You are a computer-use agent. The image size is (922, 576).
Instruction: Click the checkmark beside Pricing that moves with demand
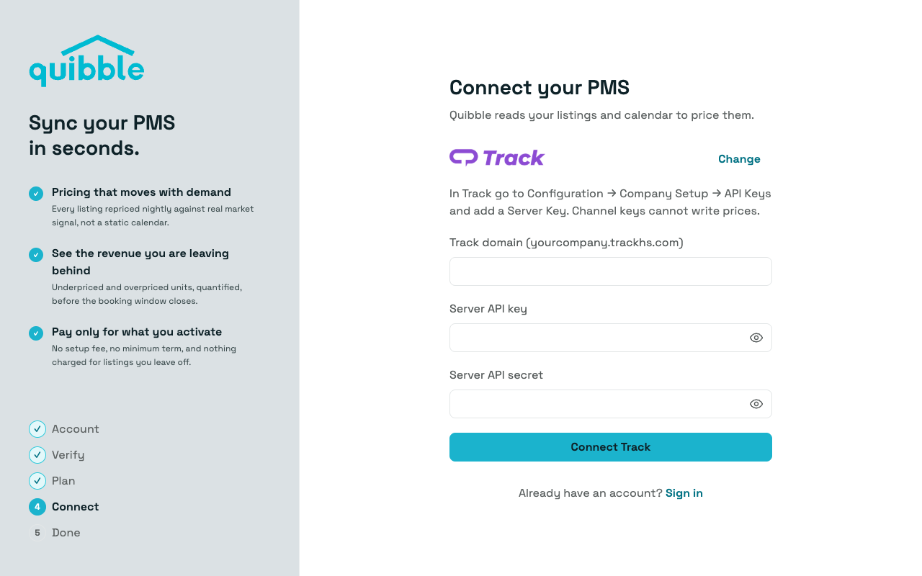(36, 193)
